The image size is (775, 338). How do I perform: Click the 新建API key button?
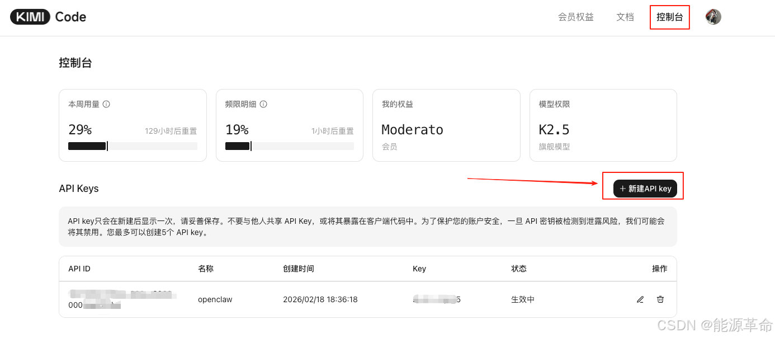point(645,189)
